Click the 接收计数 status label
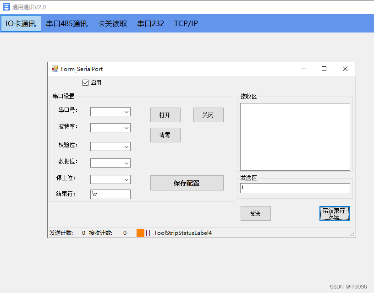 click(x=100, y=233)
